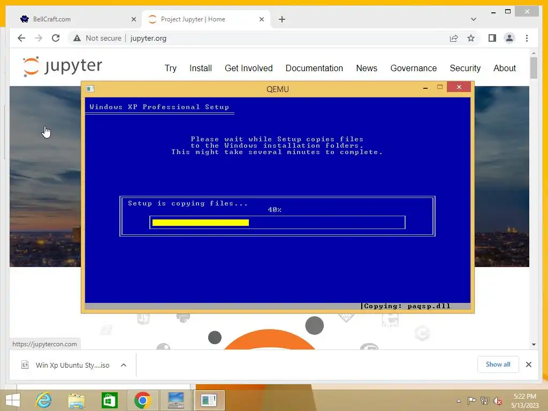The image size is (548, 411).
Task: Go to the News page
Action: (x=367, y=68)
